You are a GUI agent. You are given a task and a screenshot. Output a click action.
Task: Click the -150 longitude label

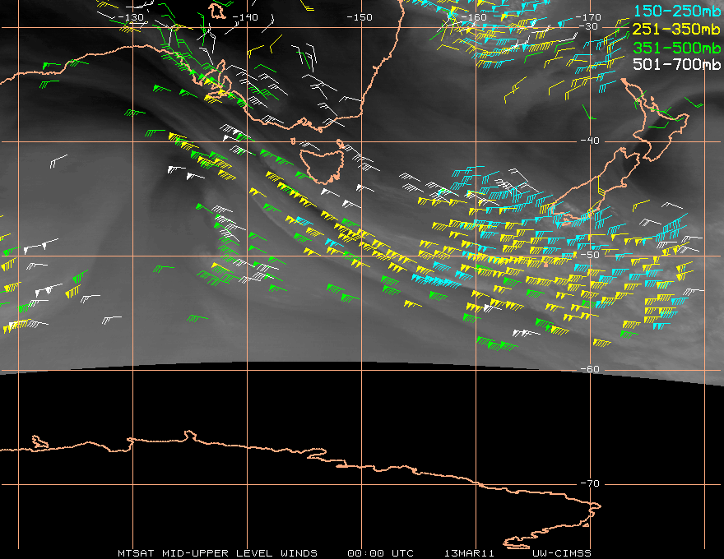pos(360,17)
